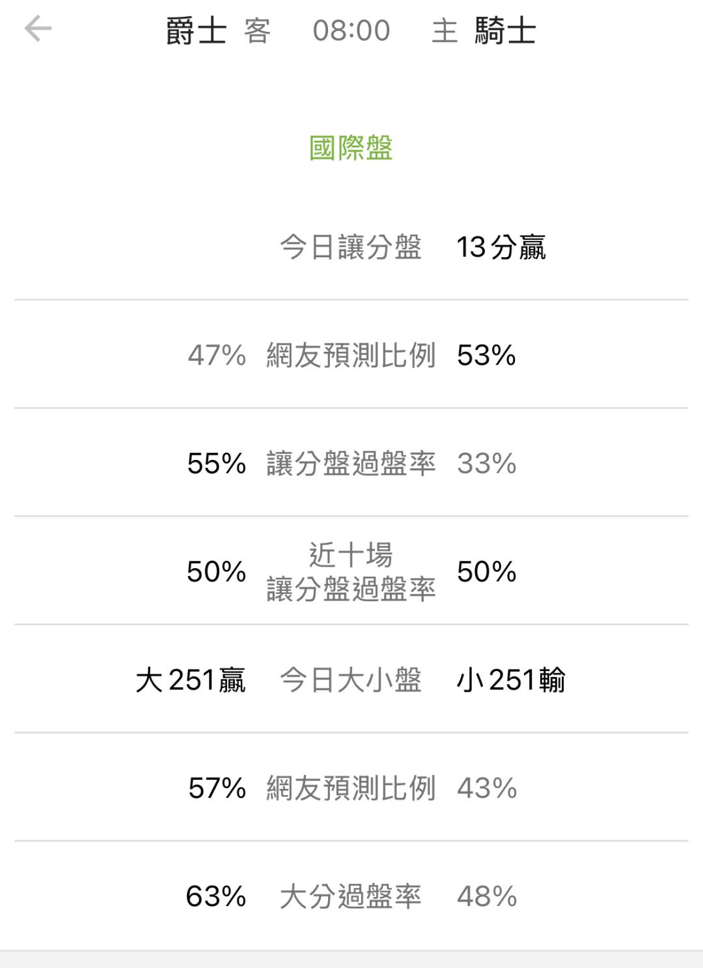Tap the 53% prediction value
This screenshot has height=968, width=703.
(x=486, y=355)
